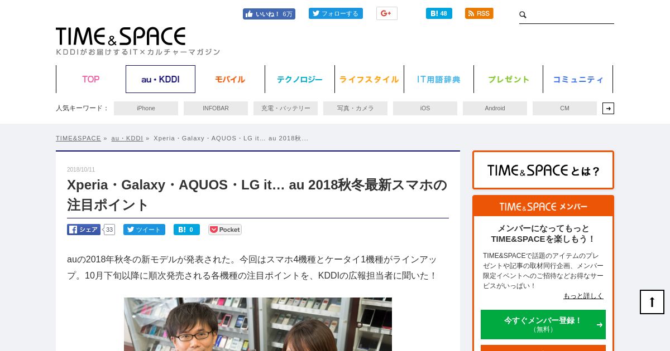Select the iPhone keyword tag

click(146, 108)
